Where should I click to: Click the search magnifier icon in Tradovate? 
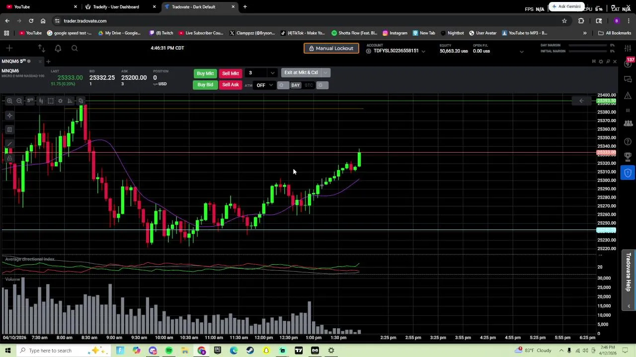(75, 48)
